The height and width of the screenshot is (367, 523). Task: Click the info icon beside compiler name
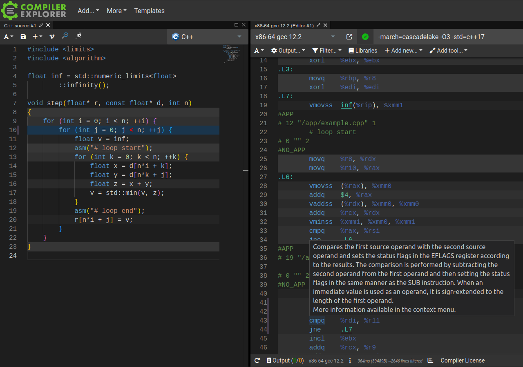(350, 360)
